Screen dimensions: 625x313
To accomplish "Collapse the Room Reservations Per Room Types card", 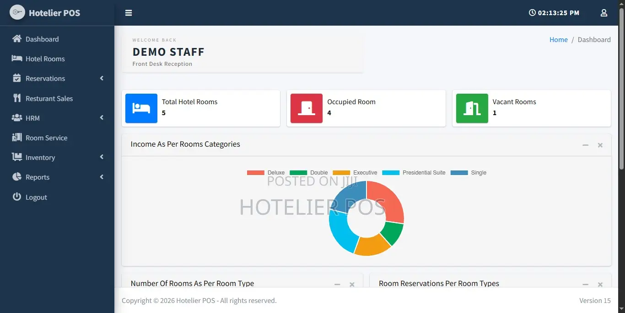I will click(585, 284).
